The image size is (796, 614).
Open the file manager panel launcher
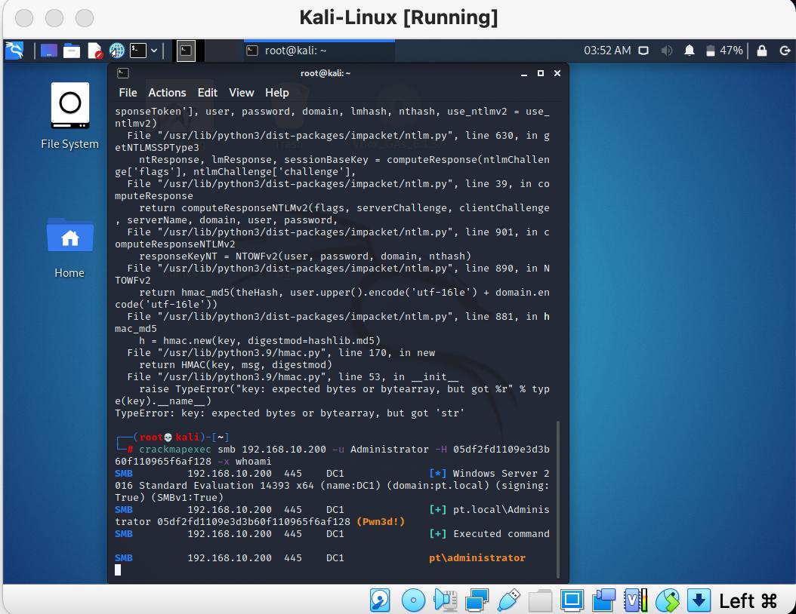pos(72,51)
